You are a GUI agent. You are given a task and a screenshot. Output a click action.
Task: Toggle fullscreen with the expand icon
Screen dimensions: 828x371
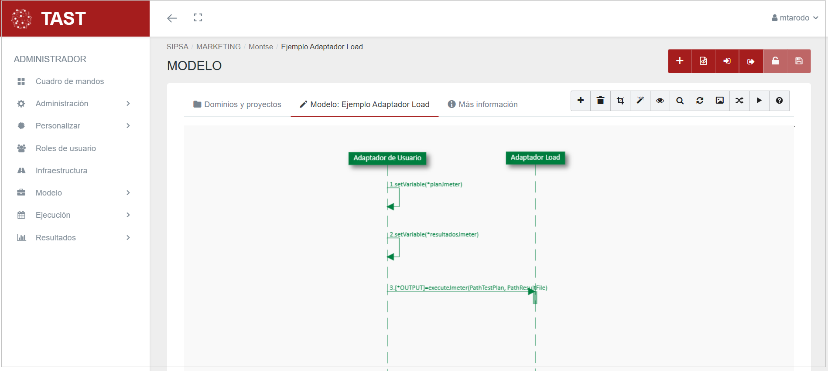198,17
